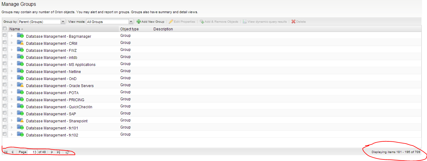Check the tk102 row checkbox
The width and height of the screenshot is (427, 161).
pyautogui.click(x=5, y=134)
